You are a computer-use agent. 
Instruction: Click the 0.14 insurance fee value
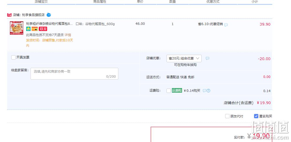[x=267, y=91]
